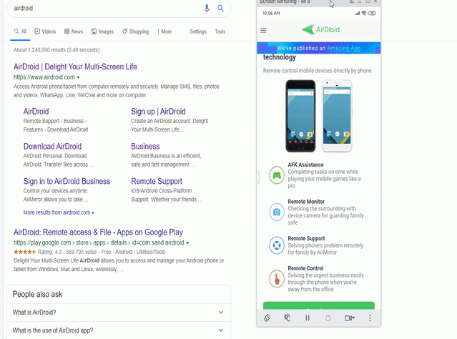Click the Remote Monitor heading
This screenshot has width=457, height=339.
[306, 202]
